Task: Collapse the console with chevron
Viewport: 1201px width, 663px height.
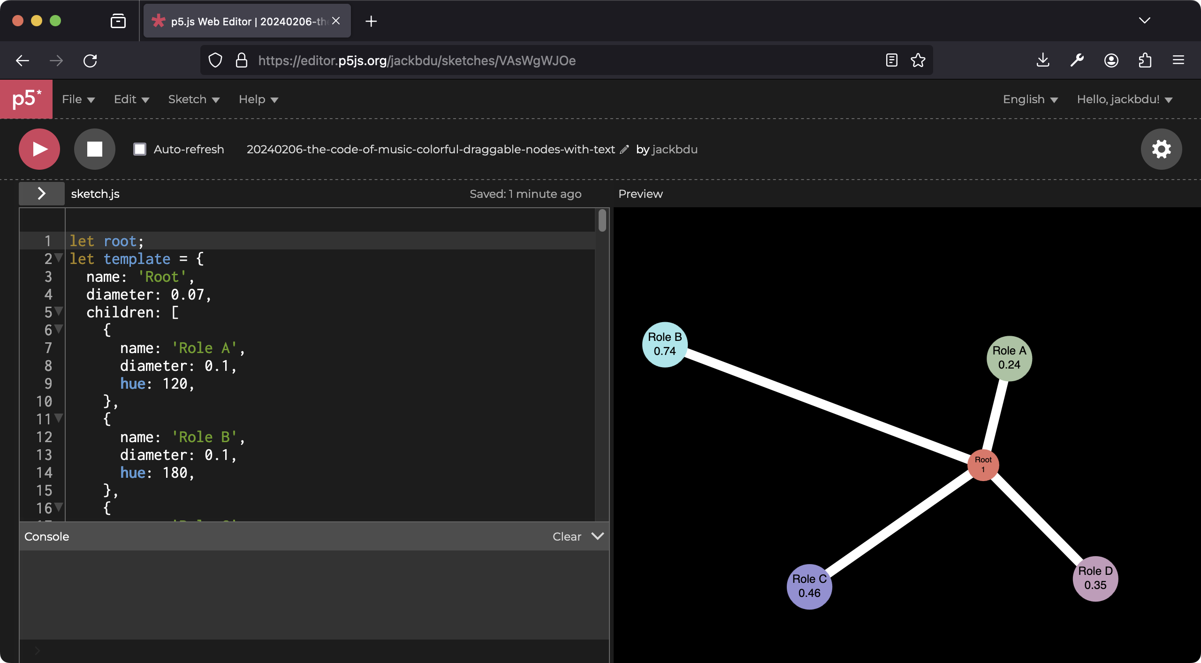Action: (597, 536)
